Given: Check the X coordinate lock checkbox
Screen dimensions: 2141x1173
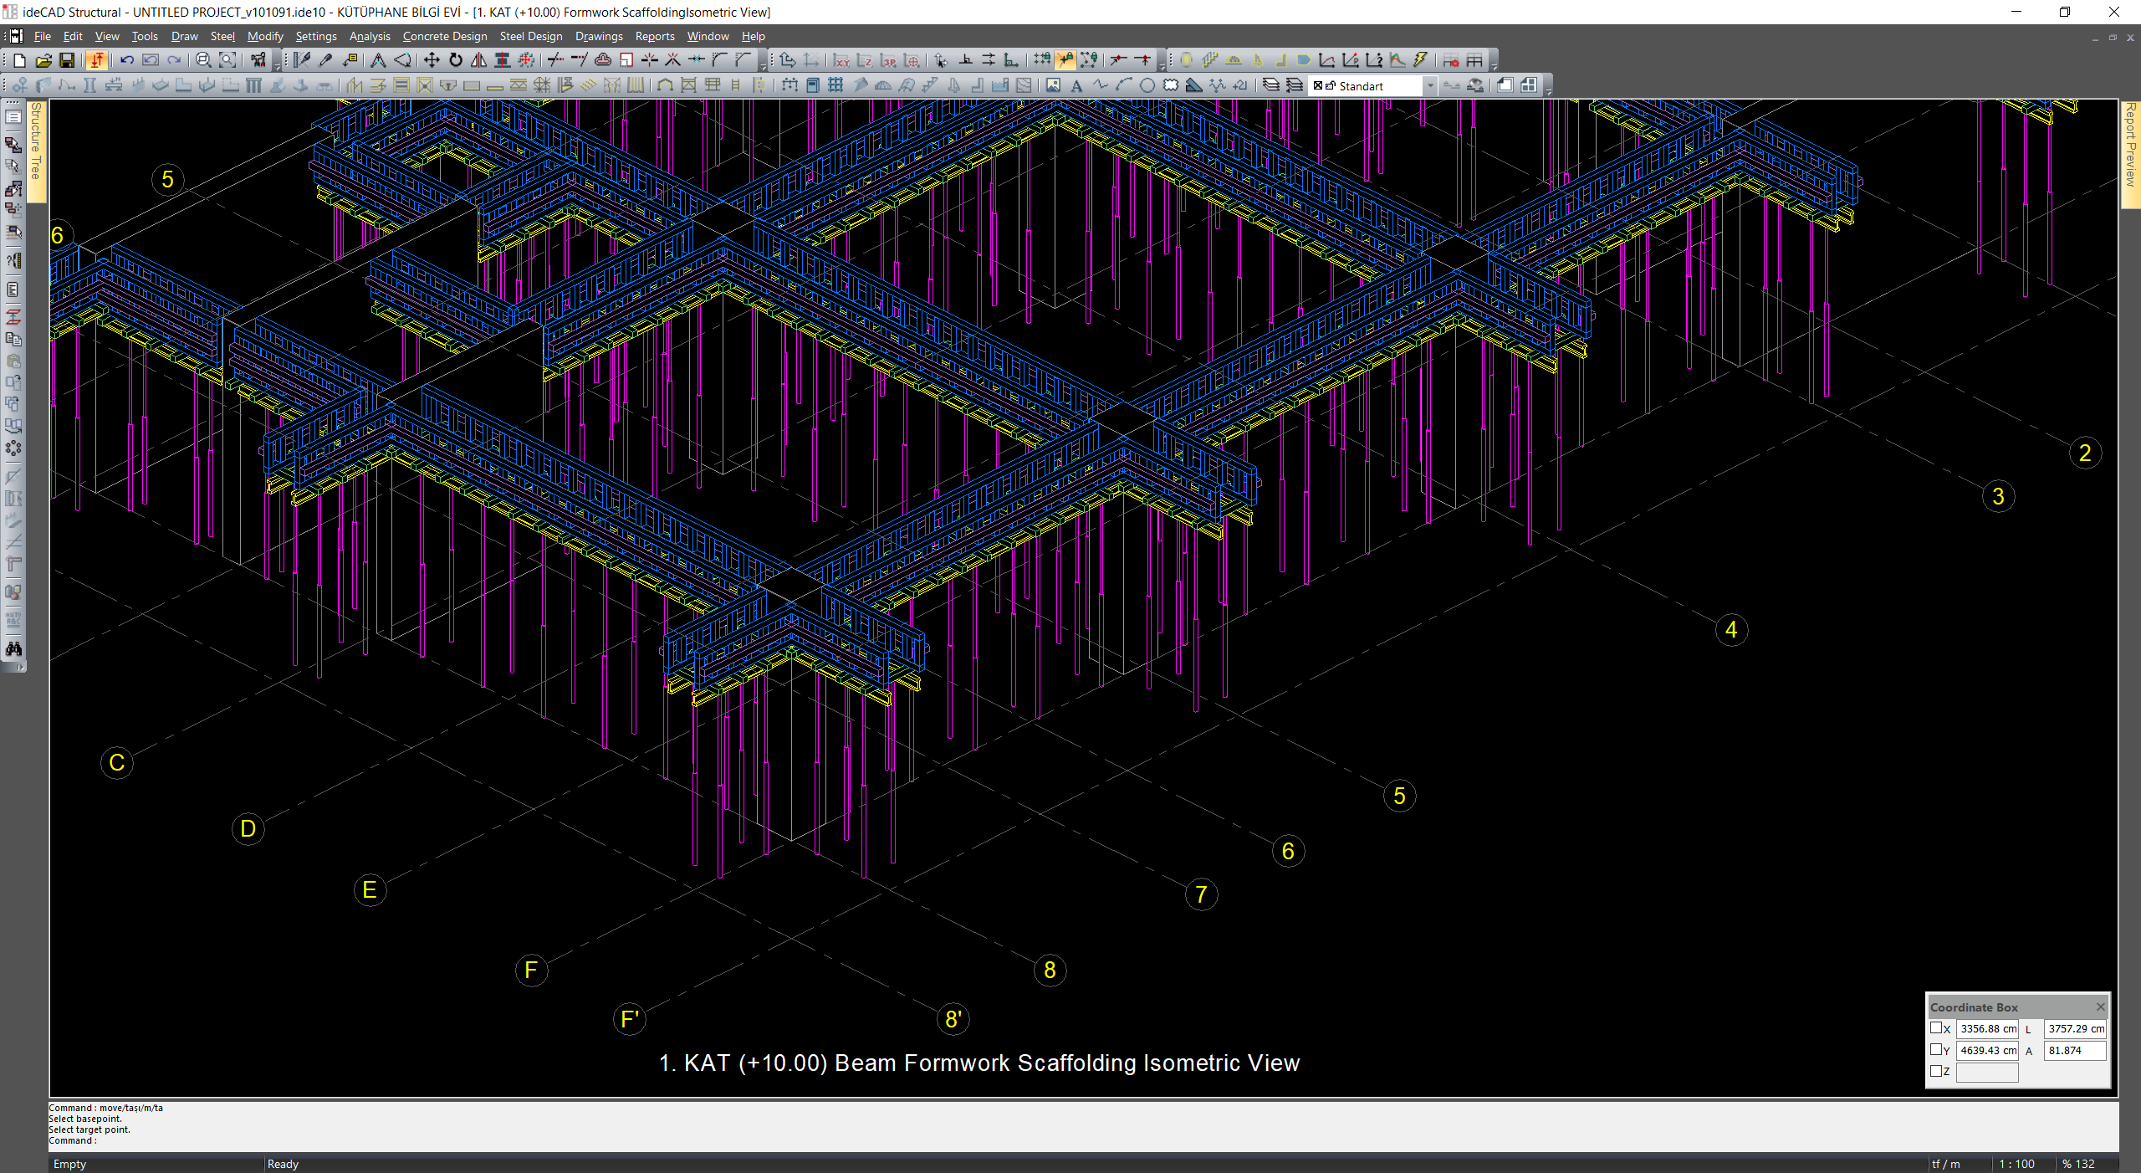Looking at the screenshot, I should click(x=1936, y=1028).
